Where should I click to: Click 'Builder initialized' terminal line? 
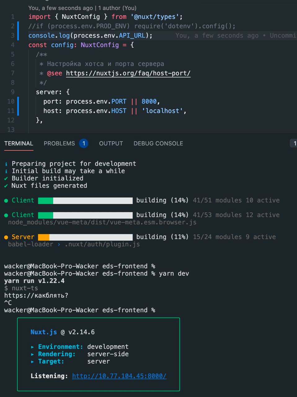click(47, 178)
